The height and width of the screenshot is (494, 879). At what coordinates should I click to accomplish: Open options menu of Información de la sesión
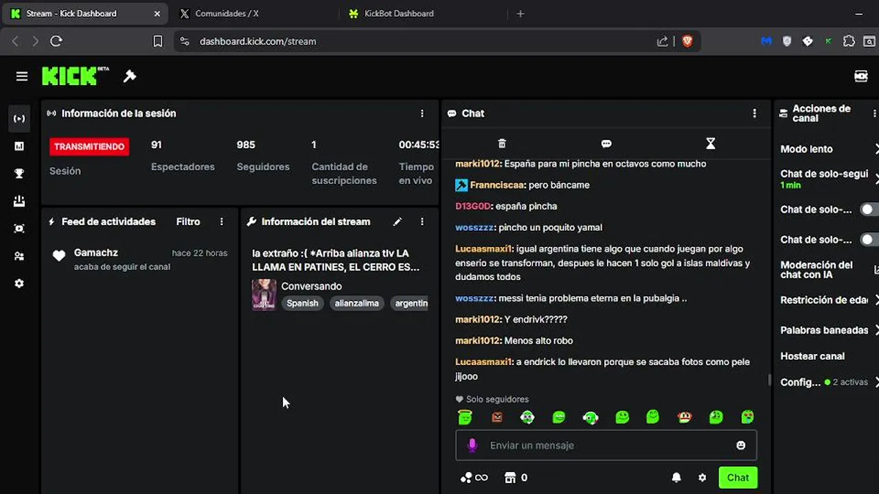[x=422, y=113]
